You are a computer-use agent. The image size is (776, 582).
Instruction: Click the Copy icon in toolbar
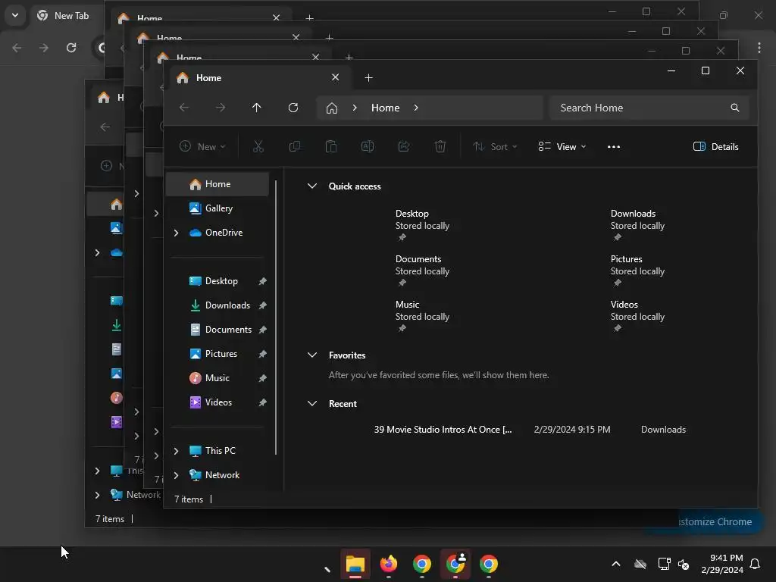(295, 146)
